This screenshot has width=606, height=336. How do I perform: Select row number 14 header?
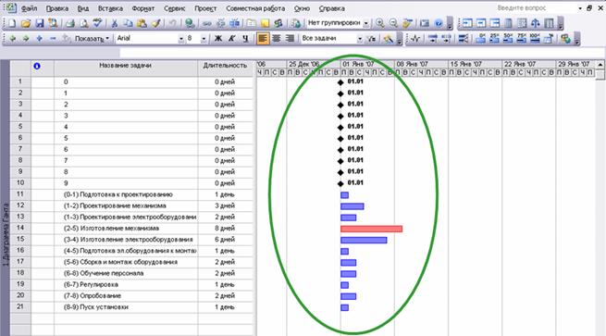(20, 228)
